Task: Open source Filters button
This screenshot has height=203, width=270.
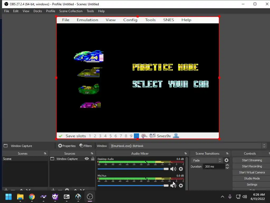Action: coord(86,146)
